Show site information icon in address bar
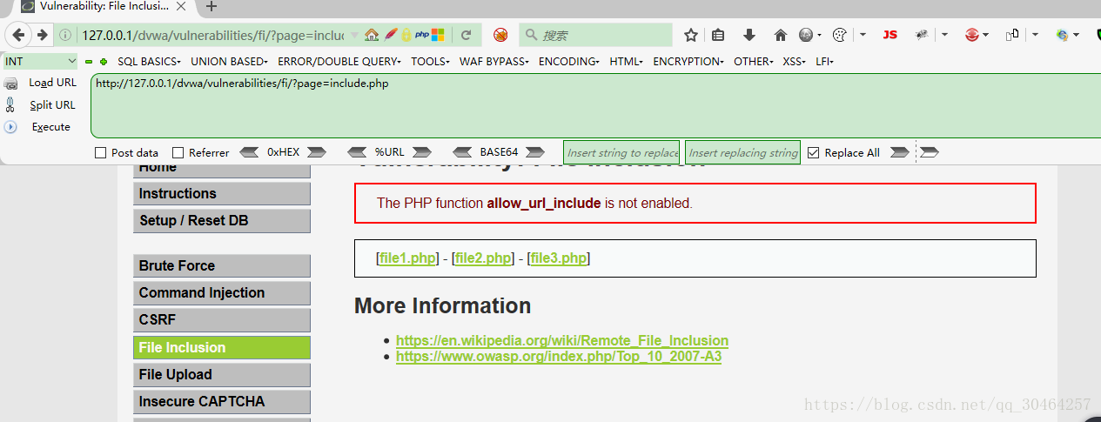The height and width of the screenshot is (422, 1101). coord(66,35)
